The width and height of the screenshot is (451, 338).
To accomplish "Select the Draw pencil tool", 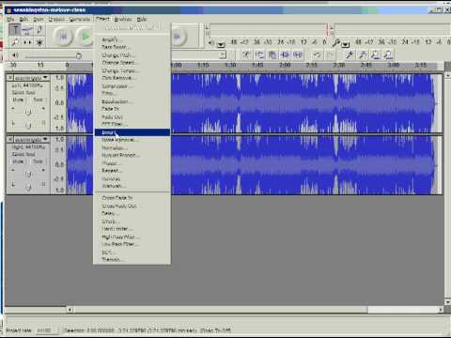I will click(39, 30).
